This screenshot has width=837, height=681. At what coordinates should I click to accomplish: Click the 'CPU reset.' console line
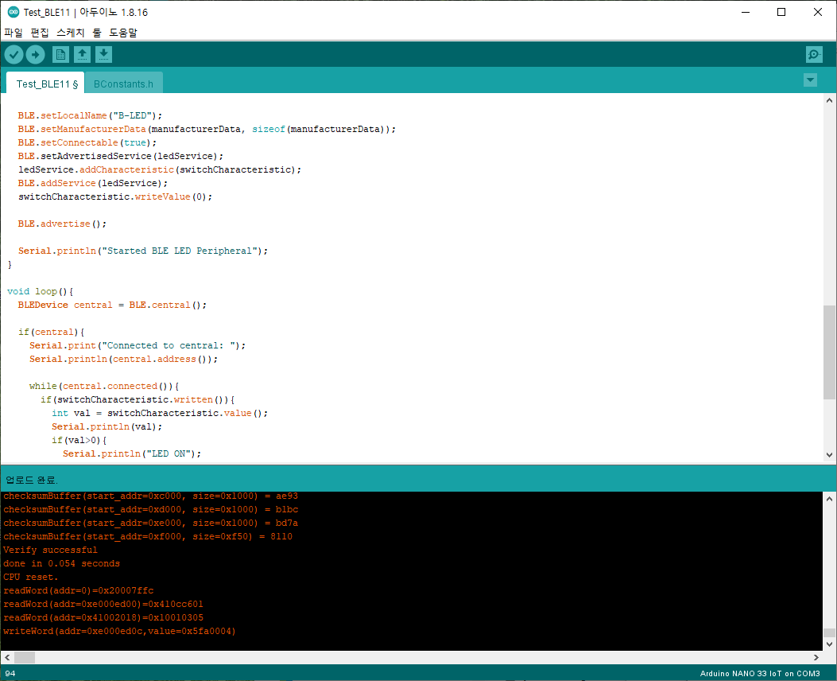click(30, 577)
